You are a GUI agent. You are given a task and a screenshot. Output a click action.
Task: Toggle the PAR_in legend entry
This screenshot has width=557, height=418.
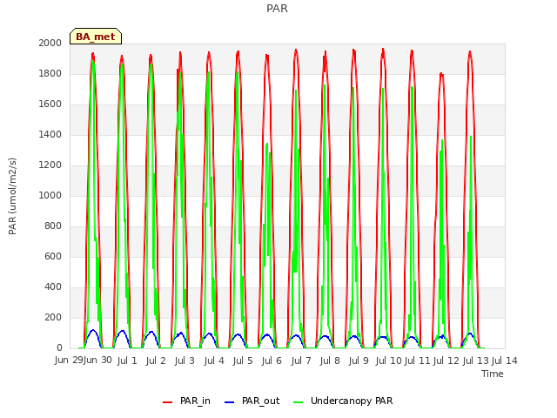[x=186, y=401]
